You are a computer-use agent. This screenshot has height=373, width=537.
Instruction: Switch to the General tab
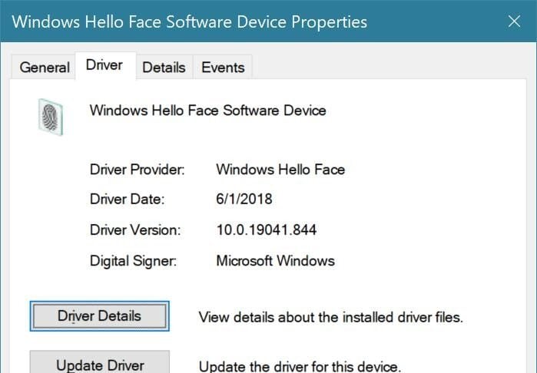45,68
